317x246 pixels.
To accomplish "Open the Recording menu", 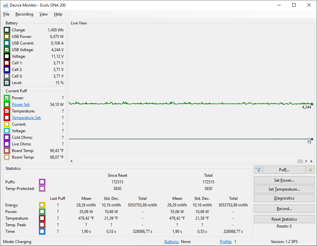I will 24,14.
